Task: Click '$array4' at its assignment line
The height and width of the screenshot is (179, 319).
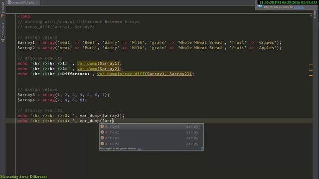Action: pos(26,100)
